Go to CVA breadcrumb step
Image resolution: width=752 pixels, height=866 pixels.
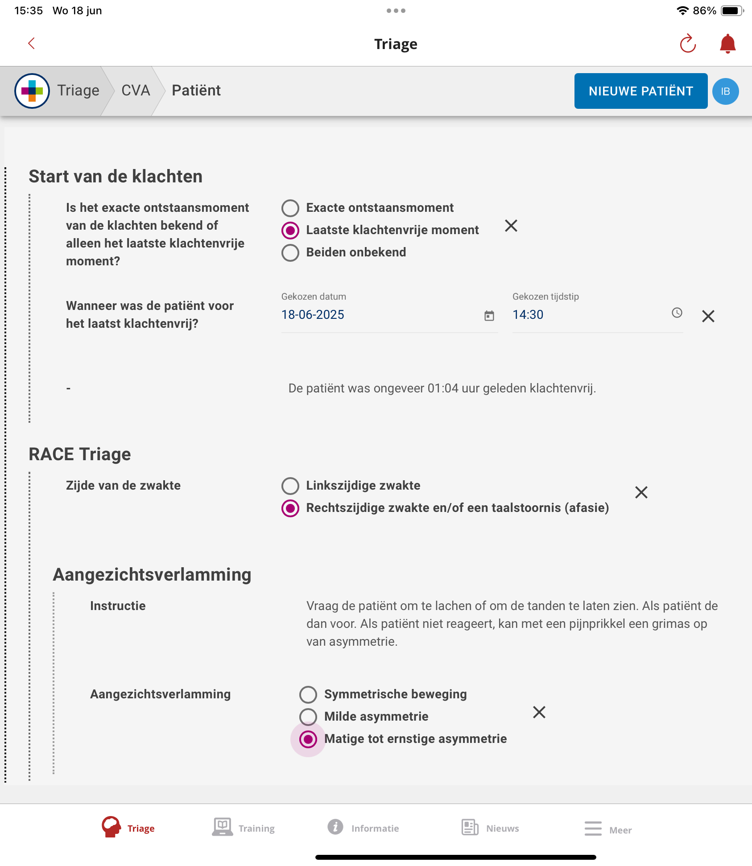[x=136, y=91]
